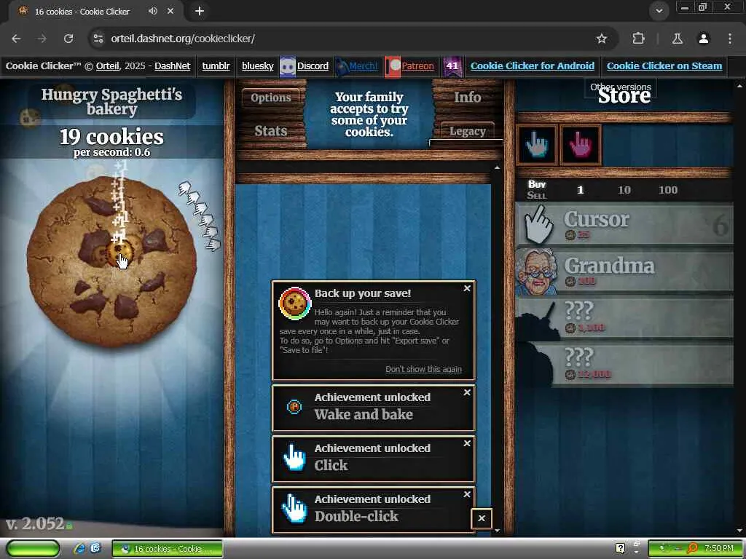Open Cookie Clicker for Android link
Image resolution: width=746 pixels, height=559 pixels.
click(533, 66)
